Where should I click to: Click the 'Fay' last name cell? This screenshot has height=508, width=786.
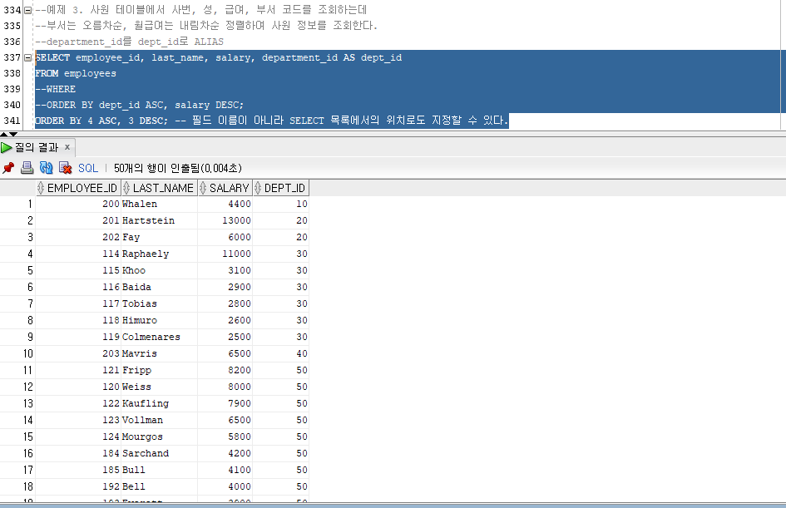tap(160, 237)
